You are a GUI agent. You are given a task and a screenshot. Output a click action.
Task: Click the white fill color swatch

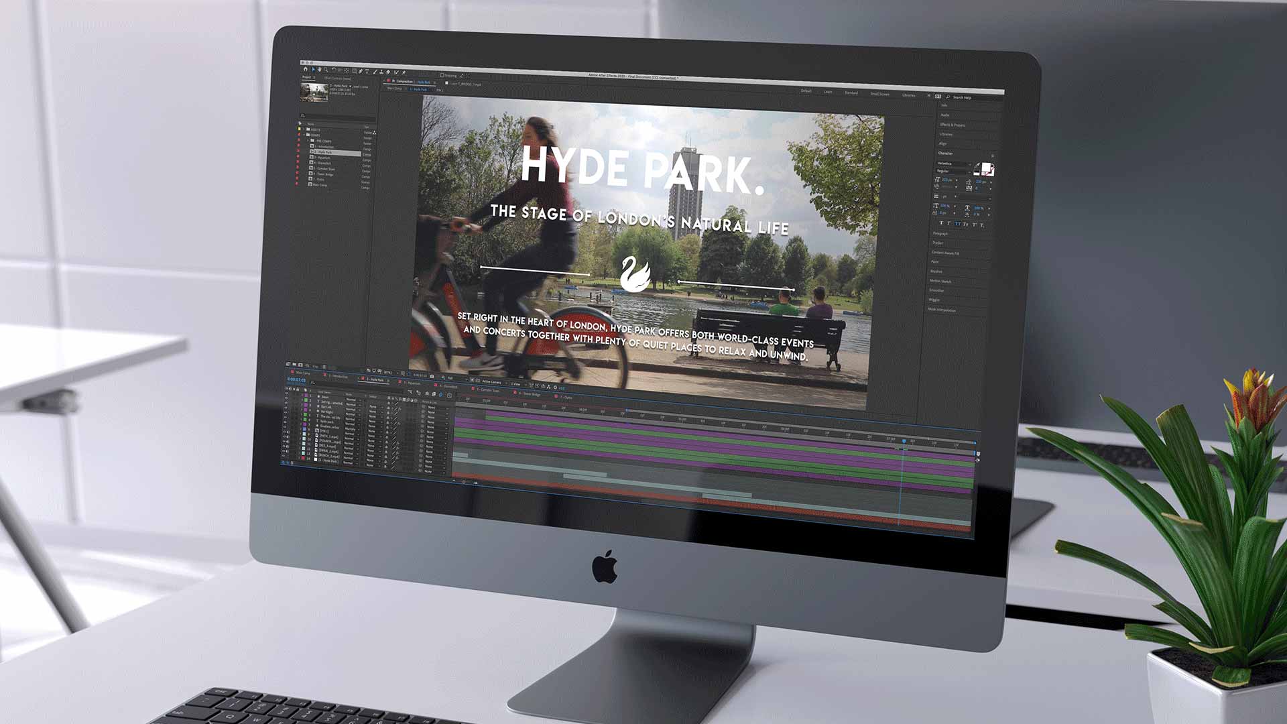point(985,168)
